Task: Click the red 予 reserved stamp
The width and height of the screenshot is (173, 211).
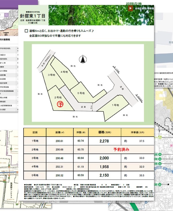Action: click(60, 104)
